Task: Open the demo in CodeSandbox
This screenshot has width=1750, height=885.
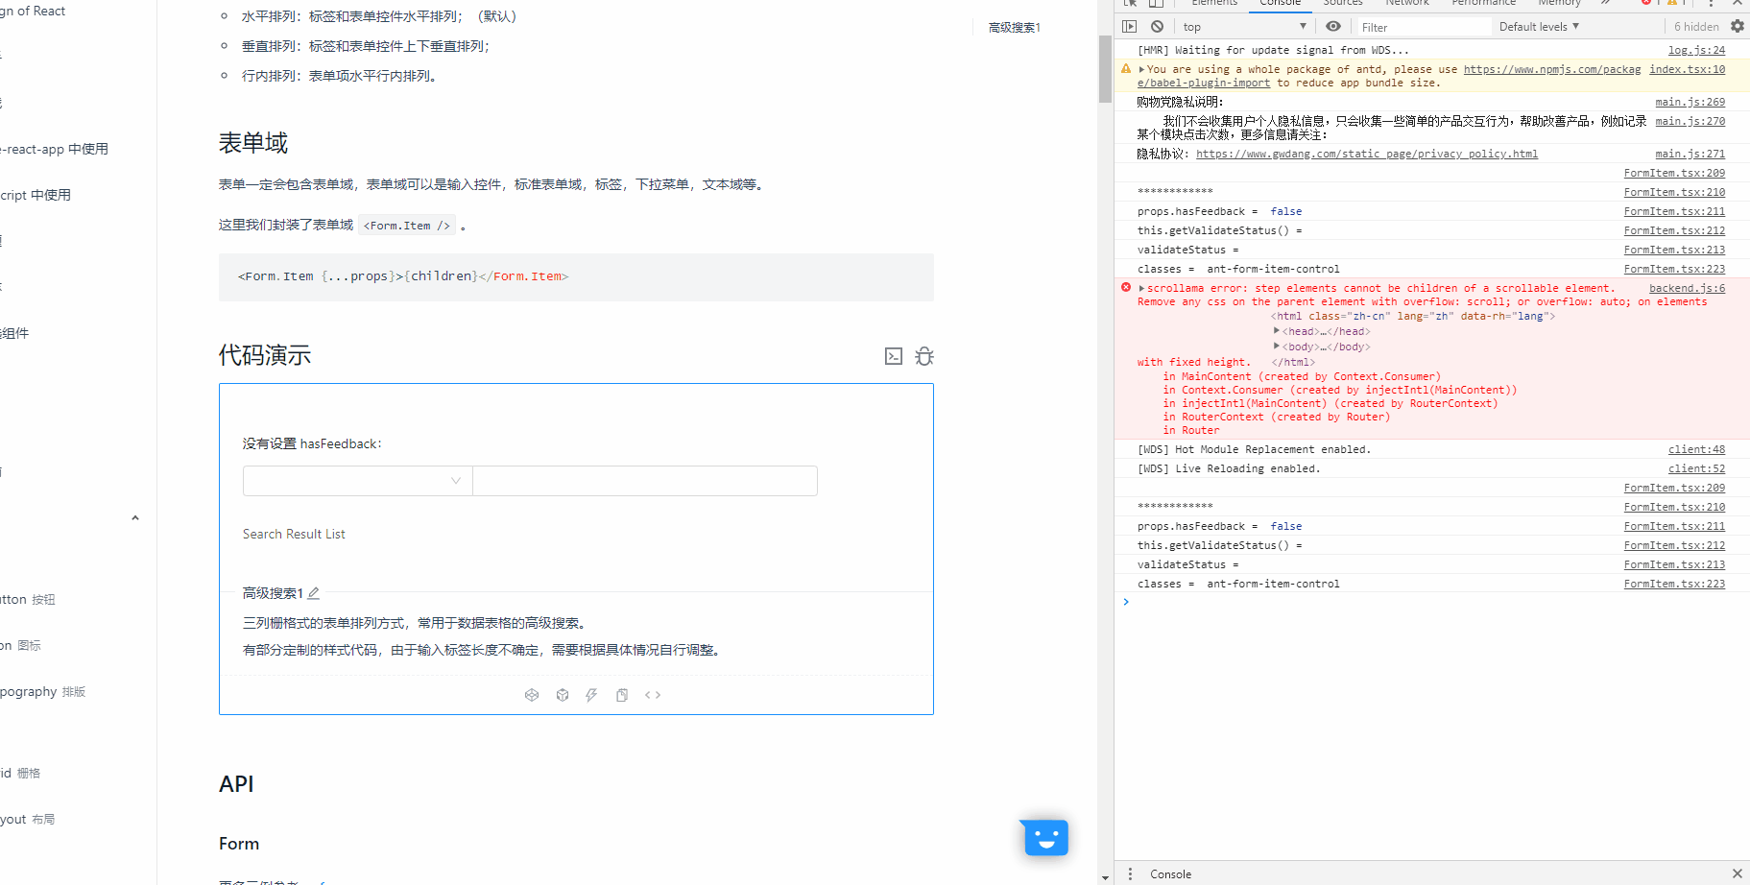Action: coord(563,695)
